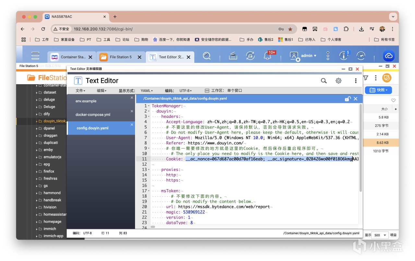The height and width of the screenshot is (261, 415).
Task: Collapse code fold at line 3 headers
Action: [x=149, y=117]
